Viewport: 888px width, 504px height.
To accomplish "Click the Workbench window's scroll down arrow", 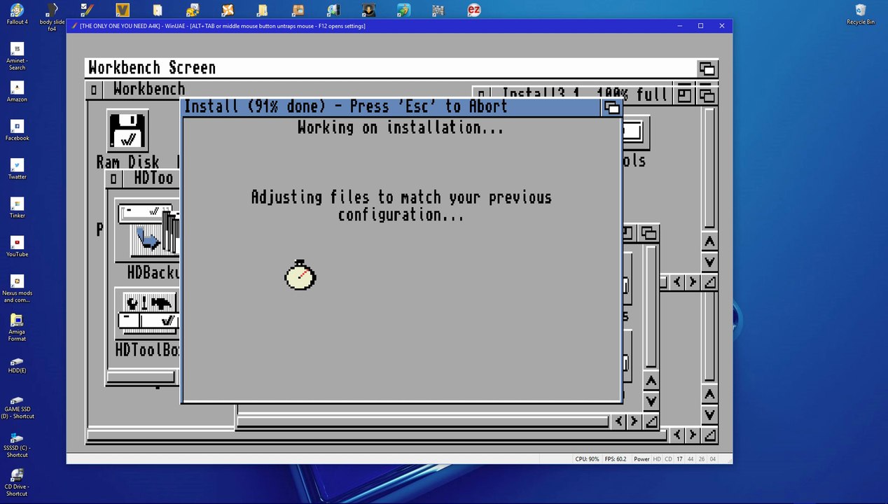I will (709, 414).
